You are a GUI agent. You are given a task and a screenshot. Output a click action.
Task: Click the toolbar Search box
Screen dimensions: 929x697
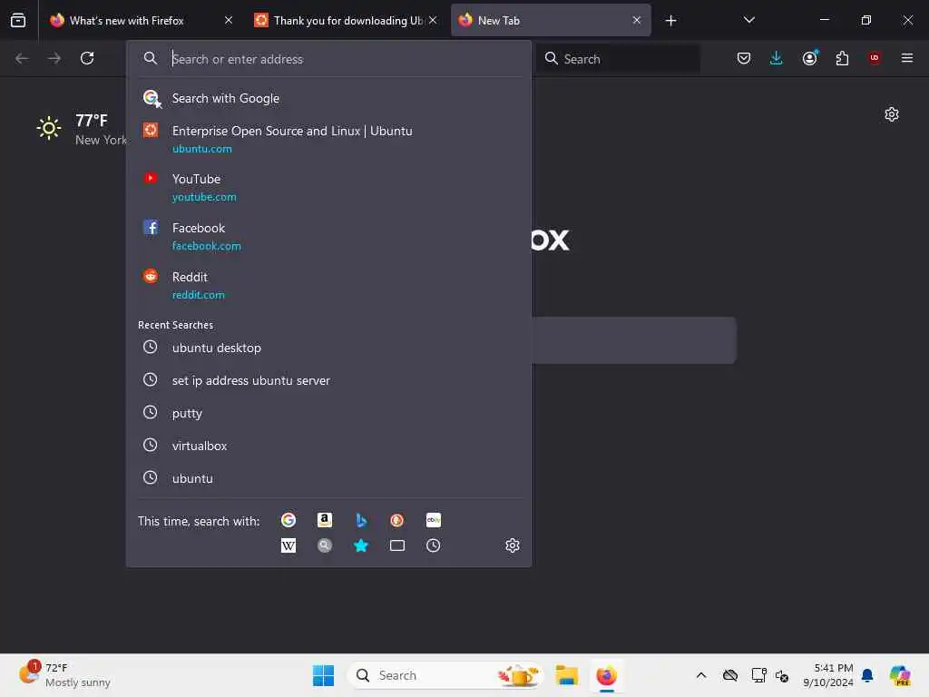[618, 59]
